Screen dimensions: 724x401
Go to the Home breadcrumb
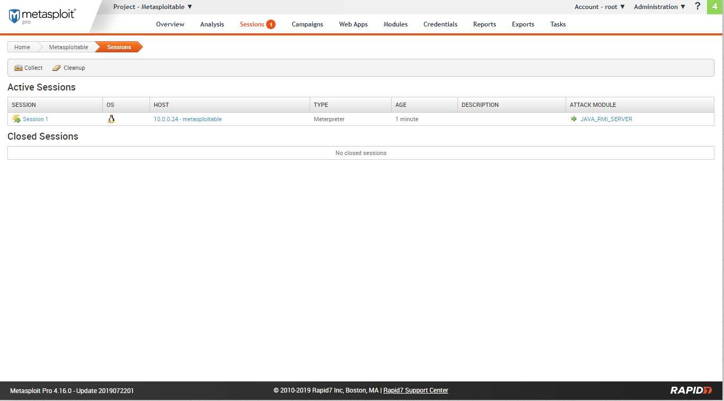tap(22, 47)
